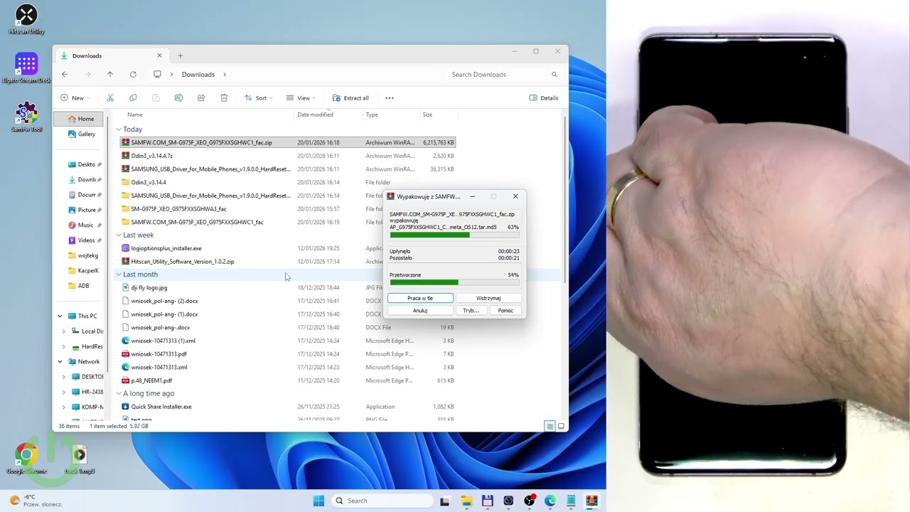Click the Rename icon in Explorer toolbar
The image size is (910, 512).
click(x=178, y=98)
